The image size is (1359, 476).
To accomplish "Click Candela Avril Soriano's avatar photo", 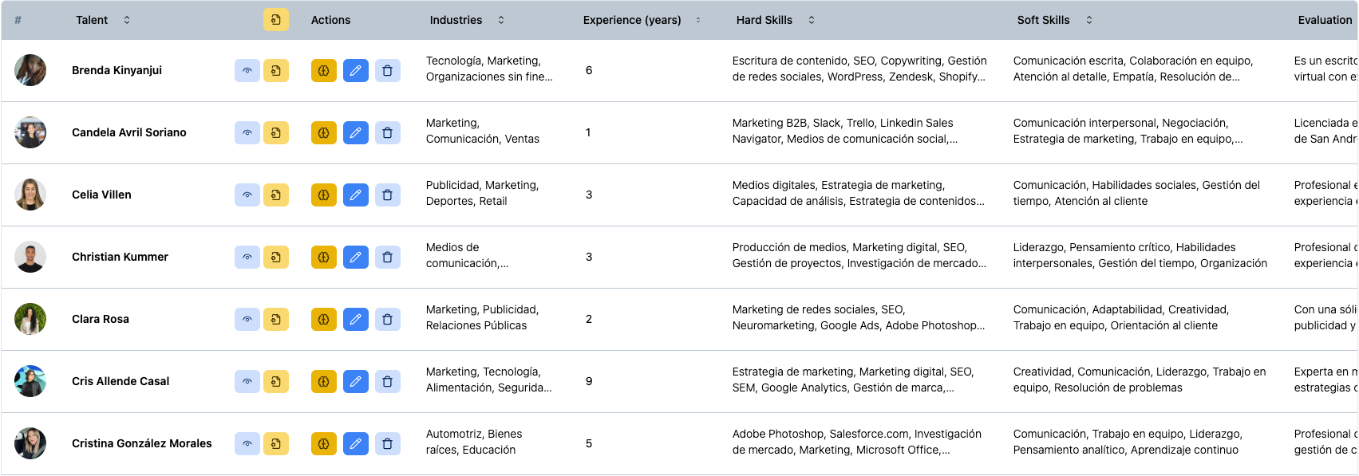I will [x=30, y=132].
